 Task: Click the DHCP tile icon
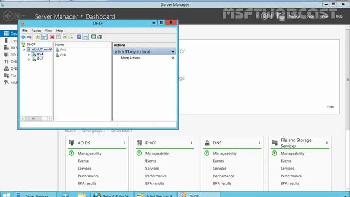[139, 143]
